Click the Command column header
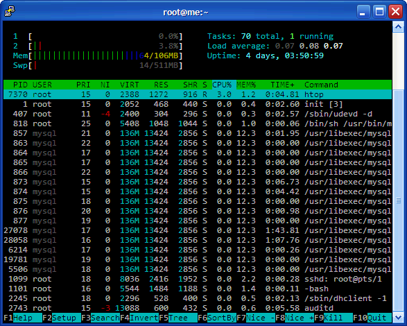407x326 pixels. [x=321, y=85]
